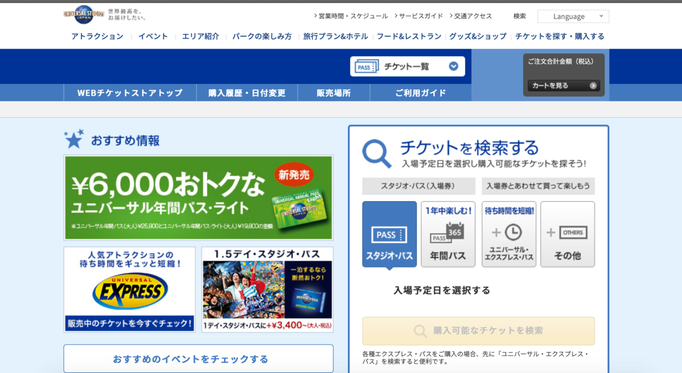The image size is (682, 373).
Task: Click the arrow icon on カートを見る
Action: (x=593, y=86)
